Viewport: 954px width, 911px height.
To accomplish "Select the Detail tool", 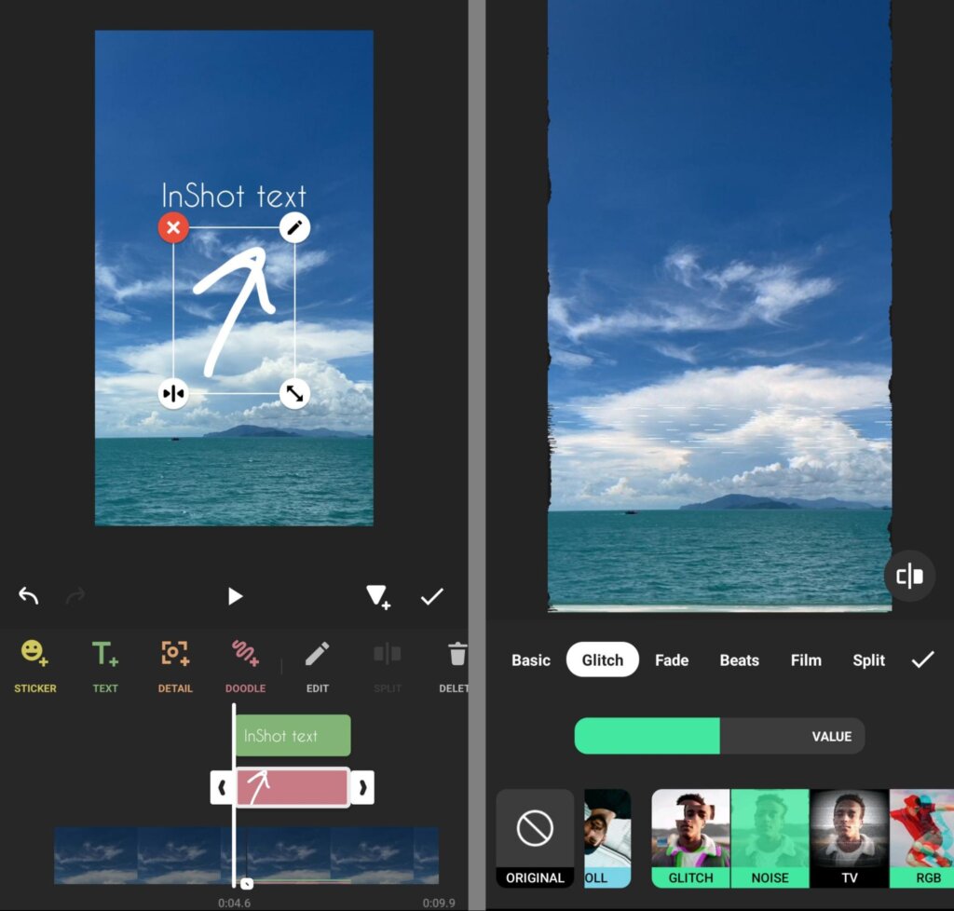I will pyautogui.click(x=175, y=663).
